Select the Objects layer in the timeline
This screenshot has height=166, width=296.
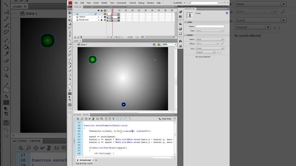[x=82, y=17]
